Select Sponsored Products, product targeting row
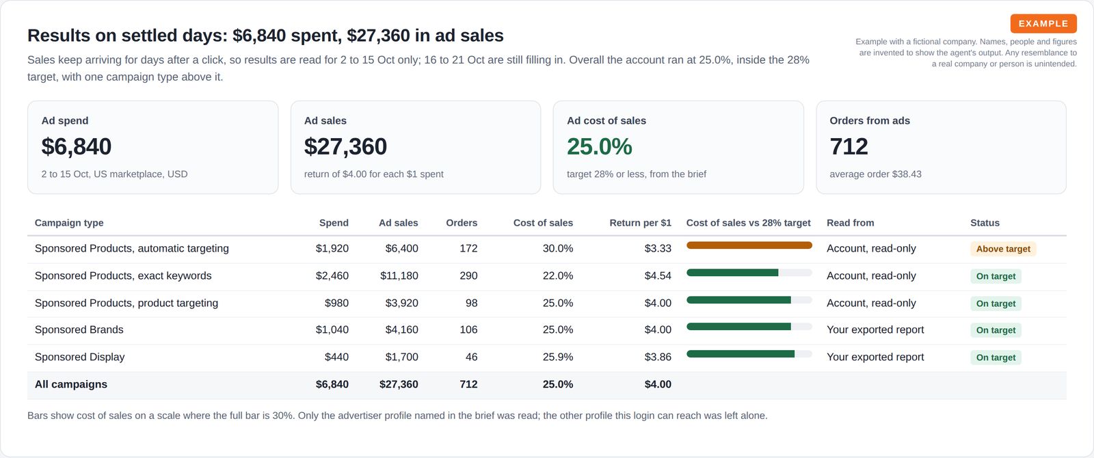The width and height of the screenshot is (1094, 458). (x=547, y=304)
